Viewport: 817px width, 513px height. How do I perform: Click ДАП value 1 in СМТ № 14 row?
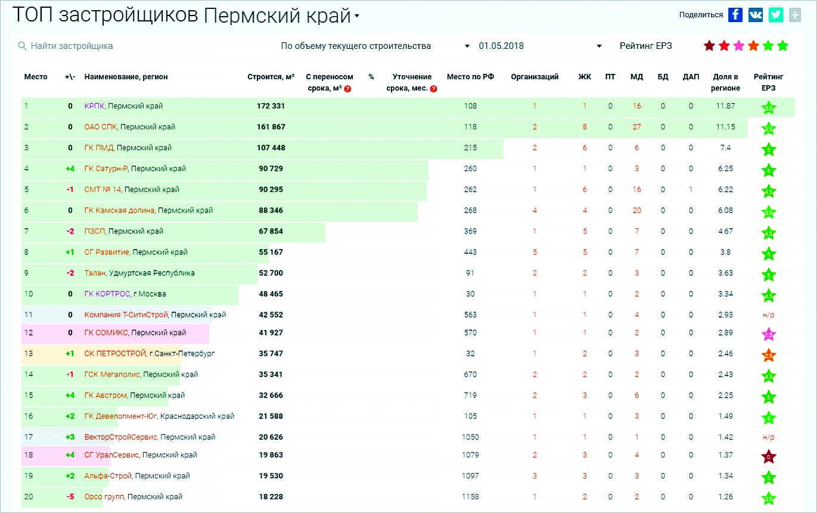tap(691, 189)
